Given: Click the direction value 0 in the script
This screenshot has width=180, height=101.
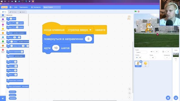Looking at the screenshot, I should 88,39.
